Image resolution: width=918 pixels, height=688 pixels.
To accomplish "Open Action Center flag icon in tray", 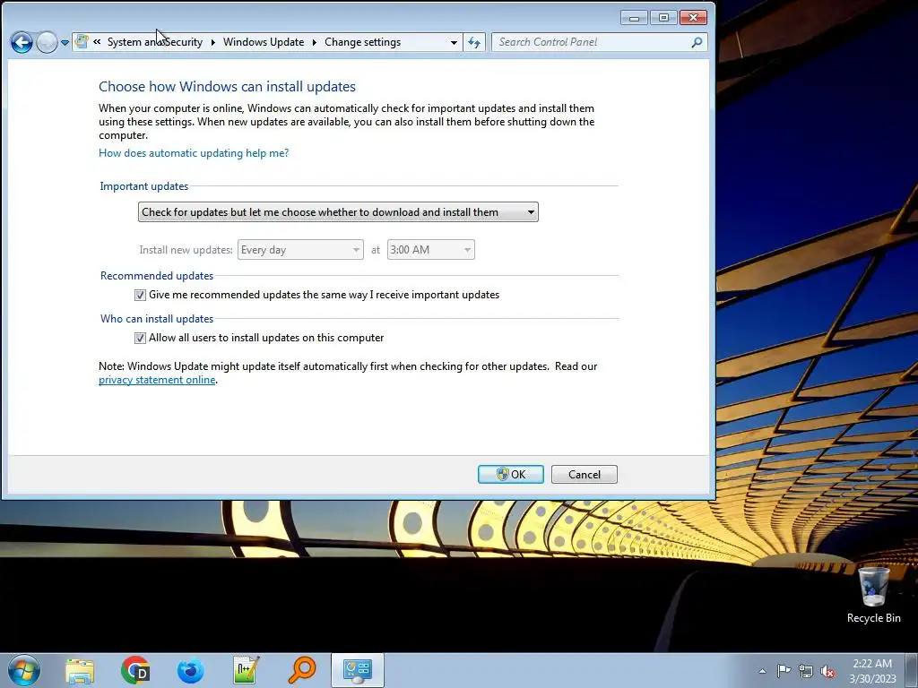I will point(784,670).
